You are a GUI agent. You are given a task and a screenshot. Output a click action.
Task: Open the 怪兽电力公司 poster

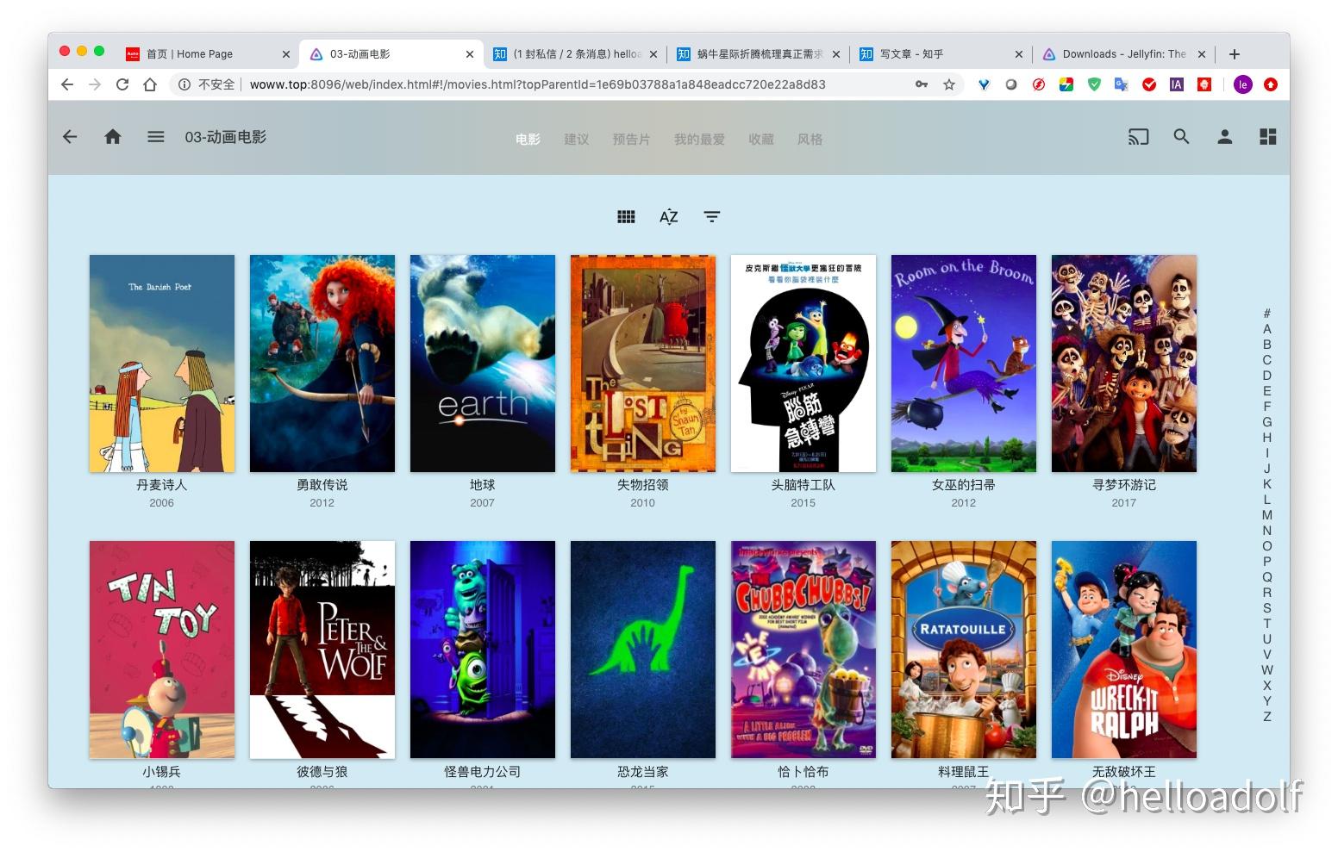click(x=483, y=650)
